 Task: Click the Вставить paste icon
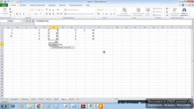pyautogui.click(x=5, y=11)
